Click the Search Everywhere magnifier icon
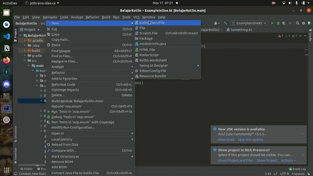This screenshot has width=313, height=176. (297, 23)
